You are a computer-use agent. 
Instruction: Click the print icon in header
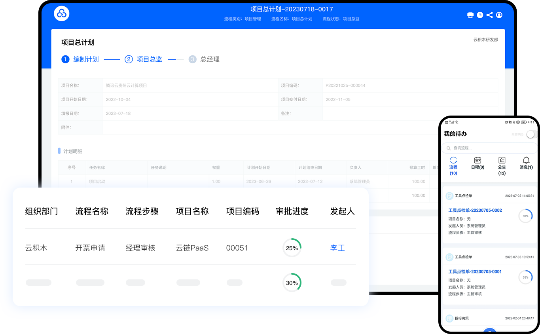[470, 15]
